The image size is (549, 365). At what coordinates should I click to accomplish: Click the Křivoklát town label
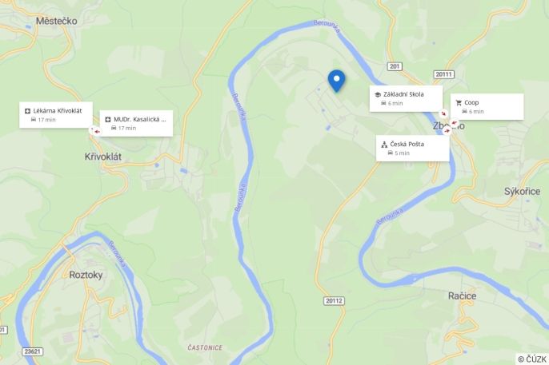click(x=103, y=157)
